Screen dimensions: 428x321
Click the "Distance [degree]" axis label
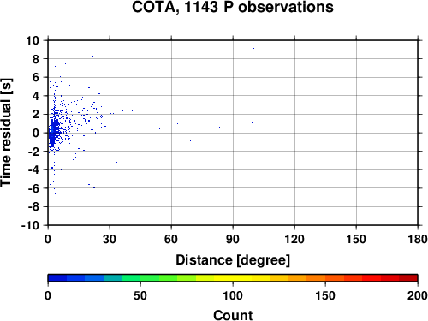(x=233, y=260)
